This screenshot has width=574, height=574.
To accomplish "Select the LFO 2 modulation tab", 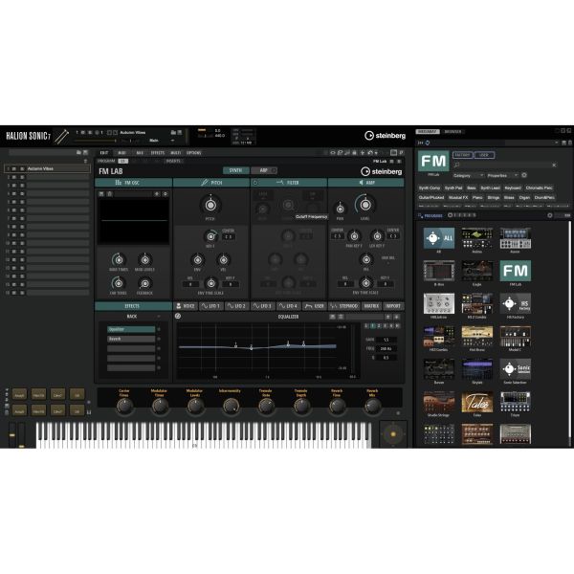I will point(237,306).
